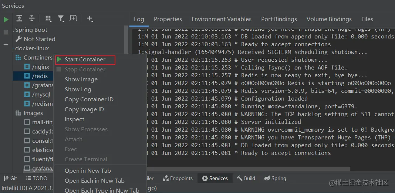Click the wrench icon beside Not Started

point(18,39)
